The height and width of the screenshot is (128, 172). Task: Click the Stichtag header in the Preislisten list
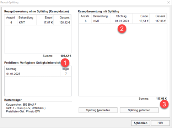(x=11, y=69)
